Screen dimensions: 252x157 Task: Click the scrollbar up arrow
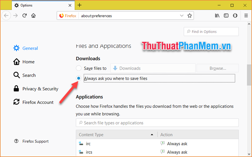[249, 24]
